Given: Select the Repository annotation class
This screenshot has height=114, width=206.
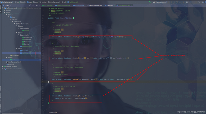Looking at the screenshot, I should click(x=27, y=42).
